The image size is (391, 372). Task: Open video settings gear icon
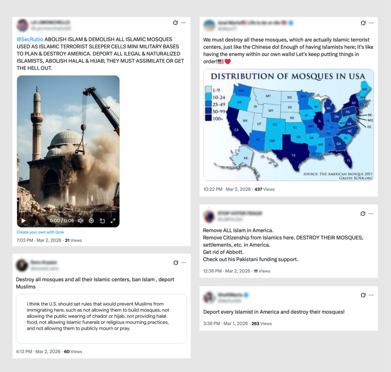pyautogui.click(x=91, y=221)
